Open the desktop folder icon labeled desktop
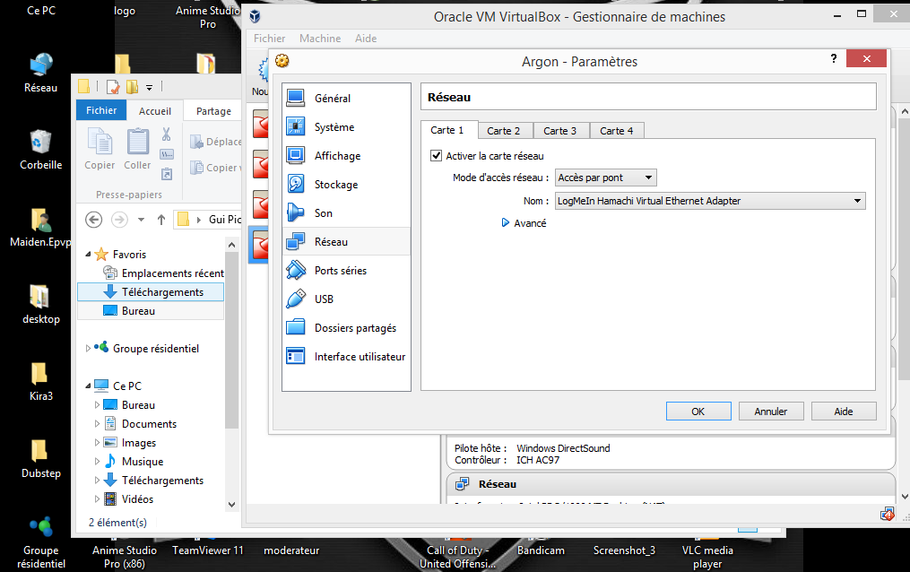The width and height of the screenshot is (910, 572). coord(40,304)
